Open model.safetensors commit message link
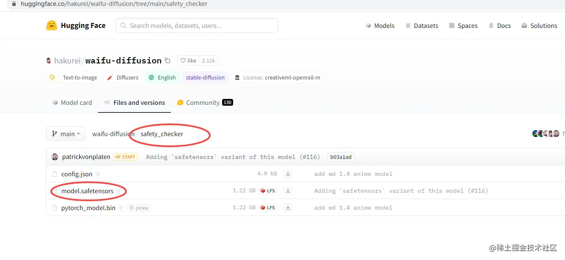Viewport: 565px width, 260px height. click(x=401, y=191)
